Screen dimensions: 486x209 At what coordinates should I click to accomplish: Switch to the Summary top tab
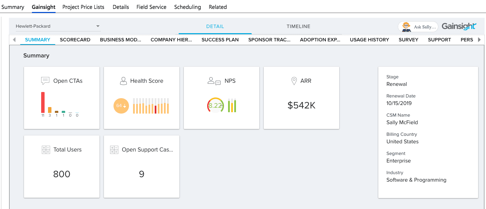point(13,7)
